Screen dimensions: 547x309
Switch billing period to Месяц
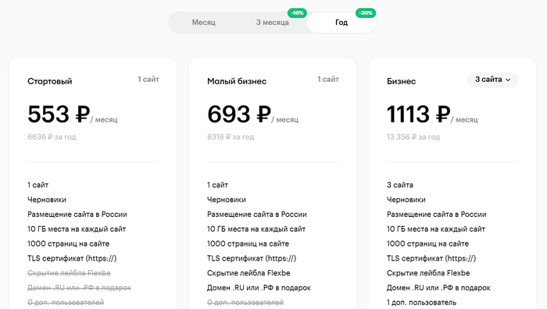point(204,23)
